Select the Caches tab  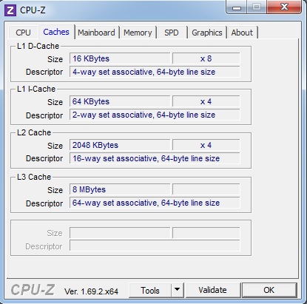coord(56,32)
